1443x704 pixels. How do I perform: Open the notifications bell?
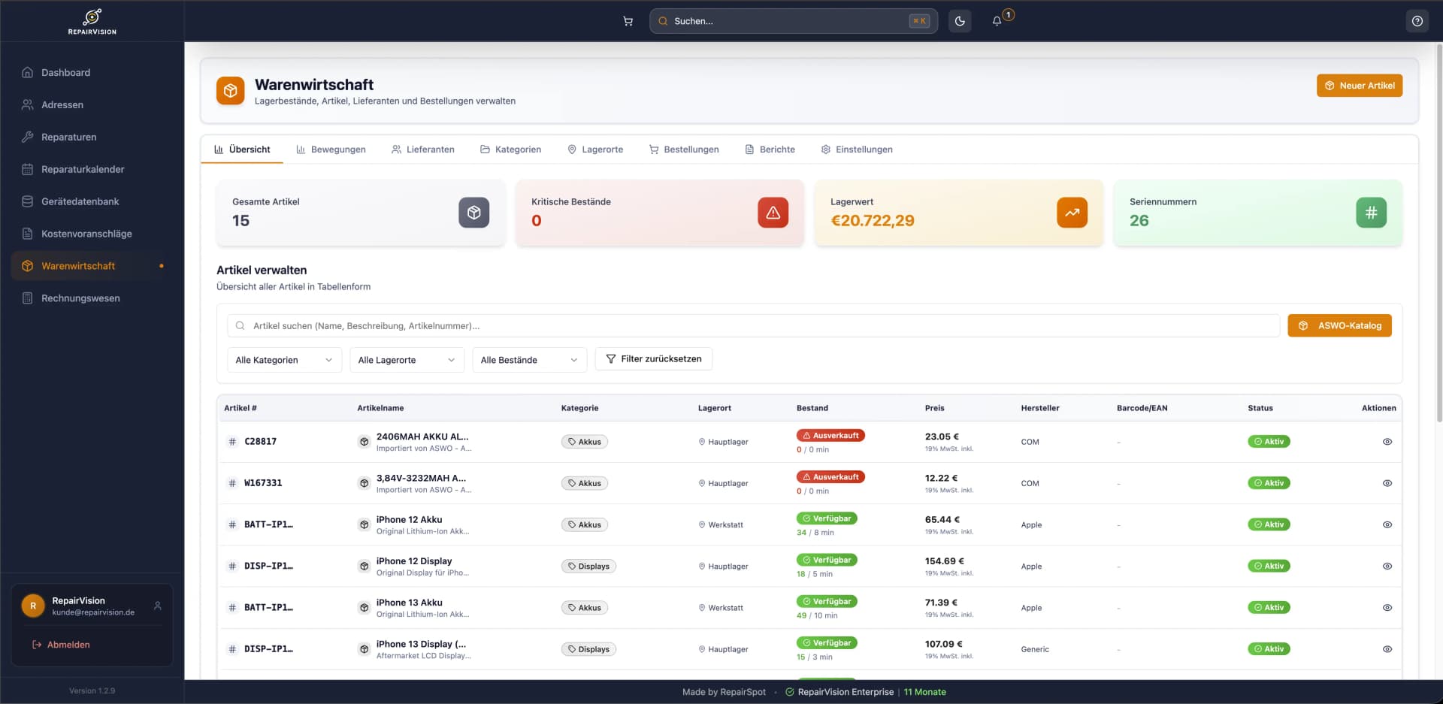(x=997, y=21)
